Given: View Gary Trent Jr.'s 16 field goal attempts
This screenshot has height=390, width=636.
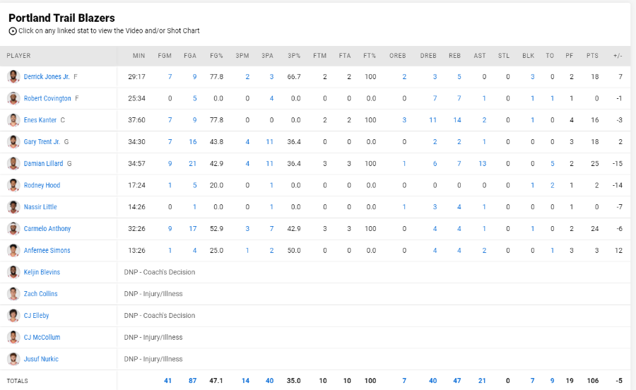Looking at the screenshot, I should (x=193, y=141).
